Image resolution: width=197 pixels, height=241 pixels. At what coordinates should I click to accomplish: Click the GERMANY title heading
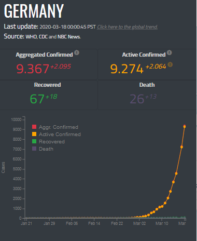point(34,11)
